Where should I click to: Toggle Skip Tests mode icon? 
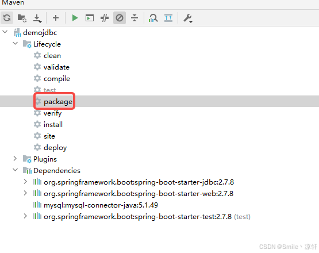click(120, 18)
